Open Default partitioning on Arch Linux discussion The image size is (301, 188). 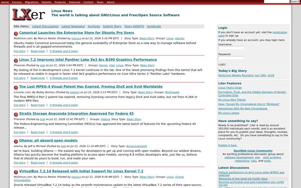[252, 174]
